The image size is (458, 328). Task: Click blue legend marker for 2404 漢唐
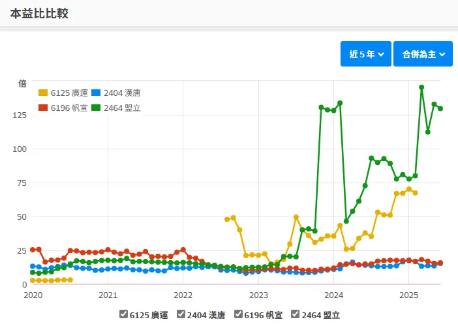(x=96, y=93)
